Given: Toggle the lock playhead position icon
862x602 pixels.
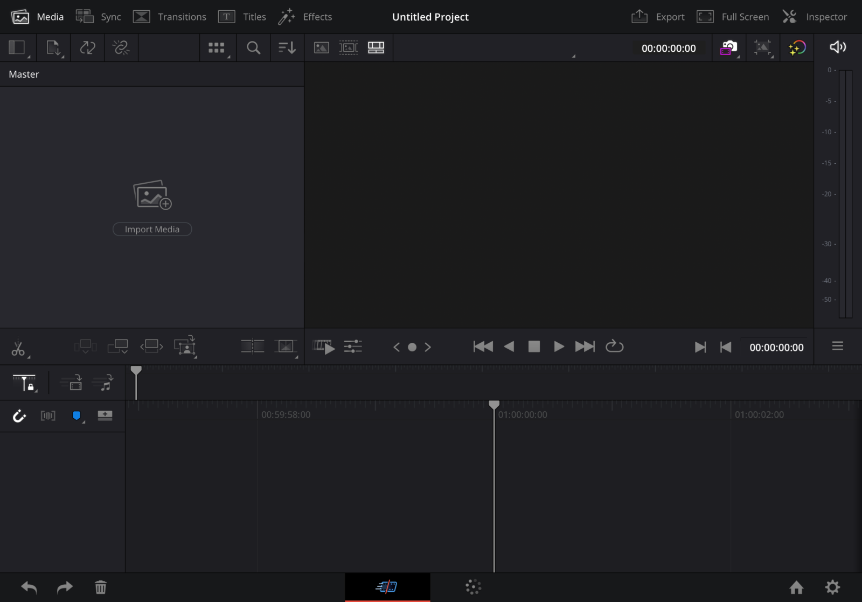Looking at the screenshot, I should [25, 383].
